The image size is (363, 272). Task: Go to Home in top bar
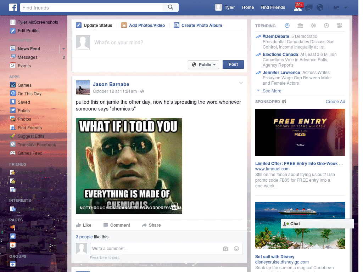[x=248, y=7]
